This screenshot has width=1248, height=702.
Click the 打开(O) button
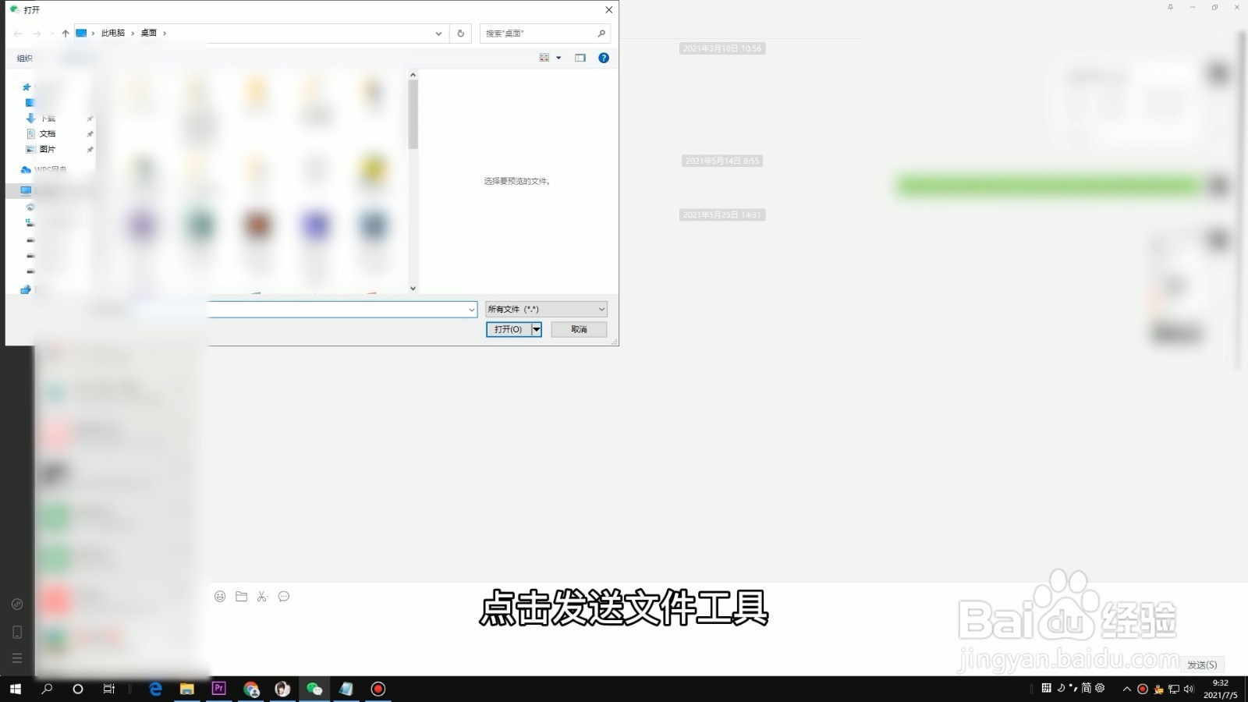(509, 329)
